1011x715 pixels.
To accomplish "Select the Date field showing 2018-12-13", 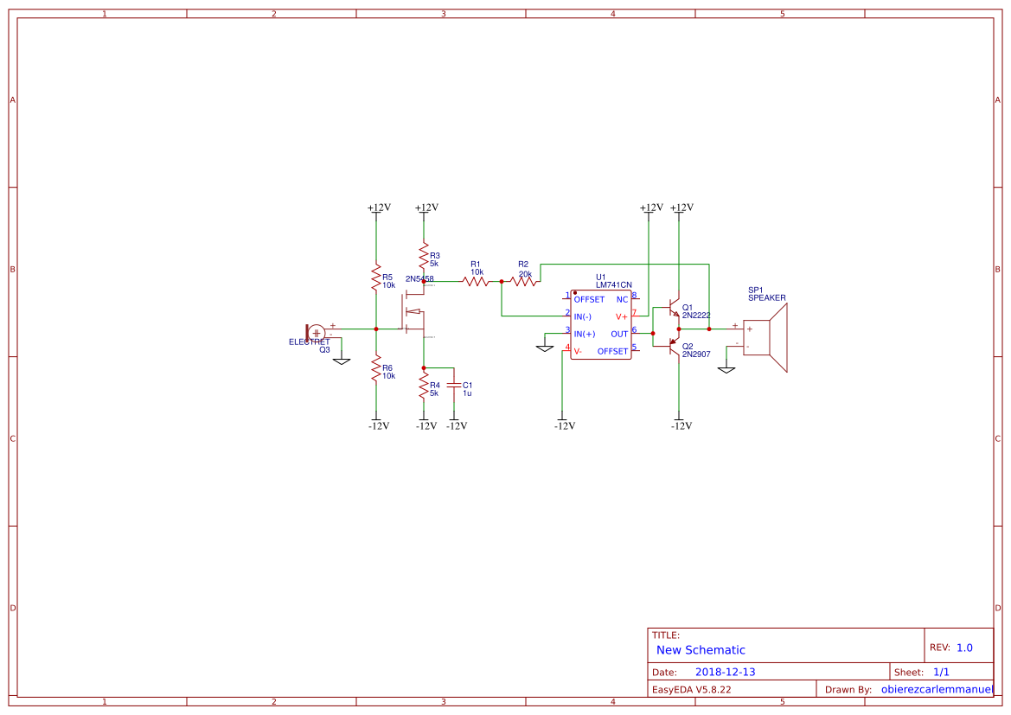I will [726, 670].
